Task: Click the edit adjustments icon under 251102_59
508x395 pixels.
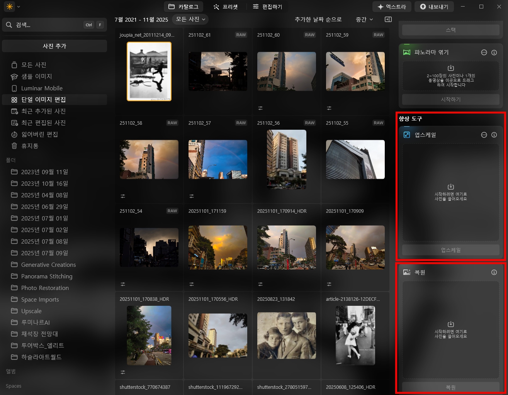Action: [x=329, y=108]
